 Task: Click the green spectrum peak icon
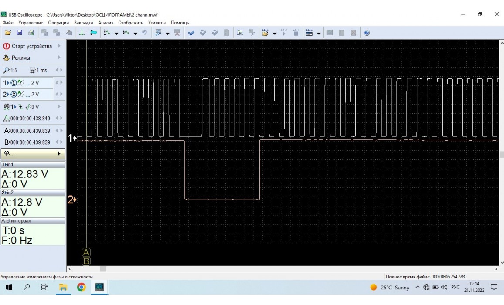pyautogui.click(x=82, y=33)
